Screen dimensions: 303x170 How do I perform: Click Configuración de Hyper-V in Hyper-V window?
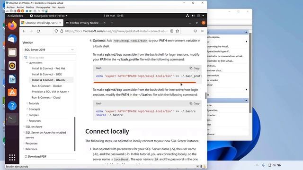[218, 51]
